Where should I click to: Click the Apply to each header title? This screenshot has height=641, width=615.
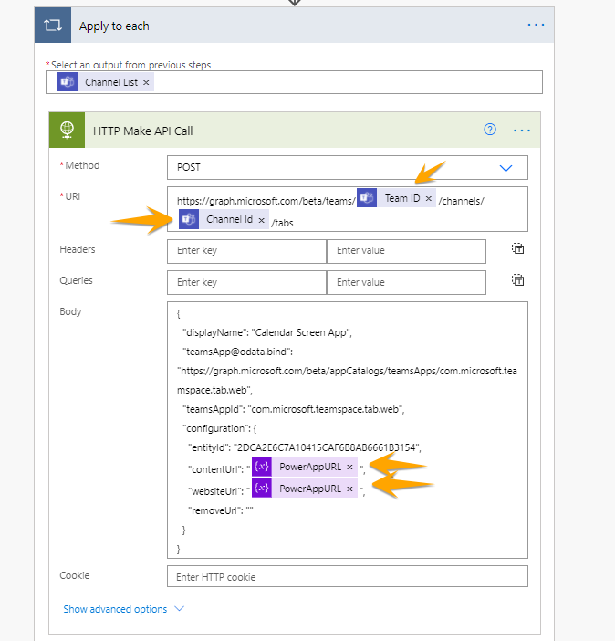[x=114, y=26]
